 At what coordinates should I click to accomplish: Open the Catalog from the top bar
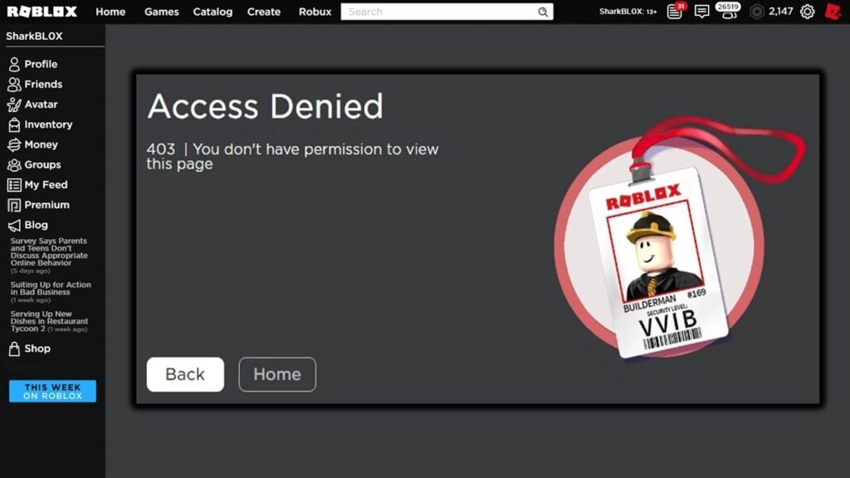pyautogui.click(x=212, y=12)
